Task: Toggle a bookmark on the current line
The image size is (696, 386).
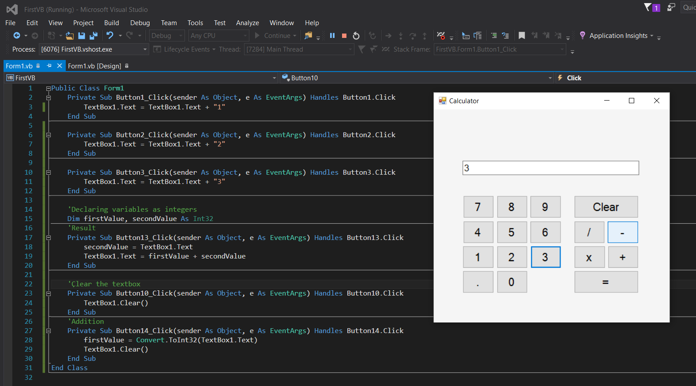Action: pos(522,36)
